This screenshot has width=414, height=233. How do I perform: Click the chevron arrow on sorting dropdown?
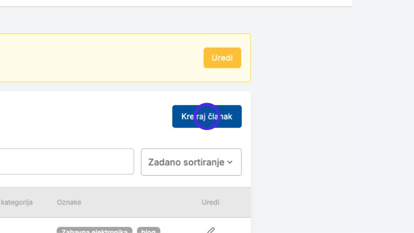pyautogui.click(x=230, y=162)
